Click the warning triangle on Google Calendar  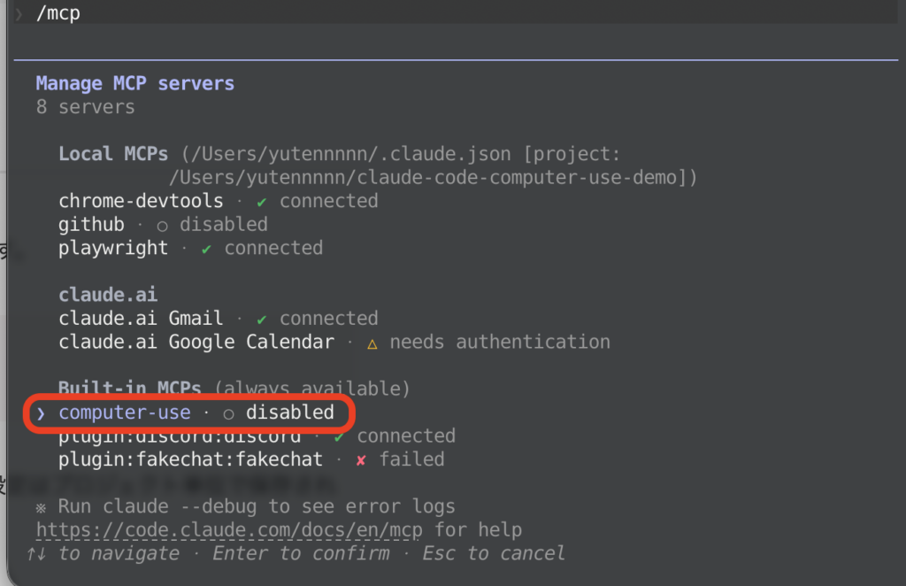point(372,343)
